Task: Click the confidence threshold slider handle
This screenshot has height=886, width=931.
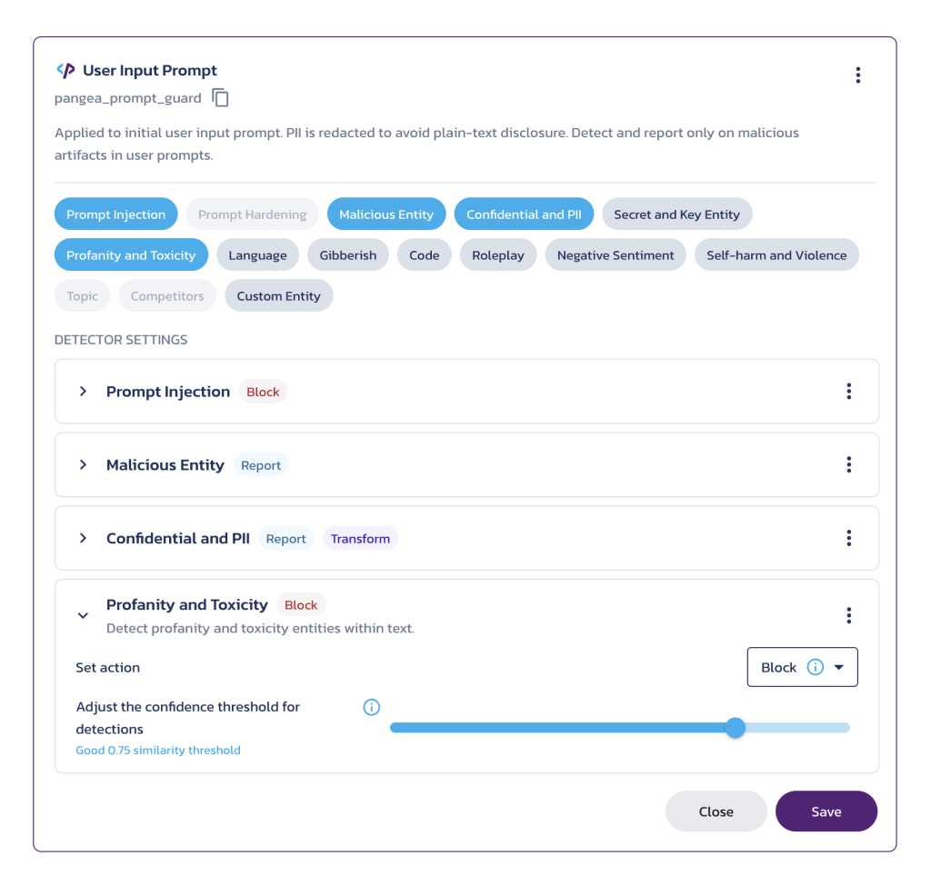Action: coord(736,727)
